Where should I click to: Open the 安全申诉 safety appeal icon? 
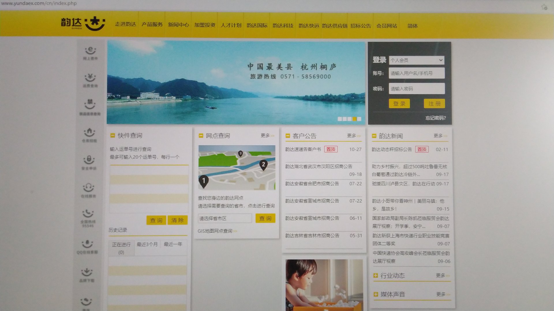tap(89, 161)
